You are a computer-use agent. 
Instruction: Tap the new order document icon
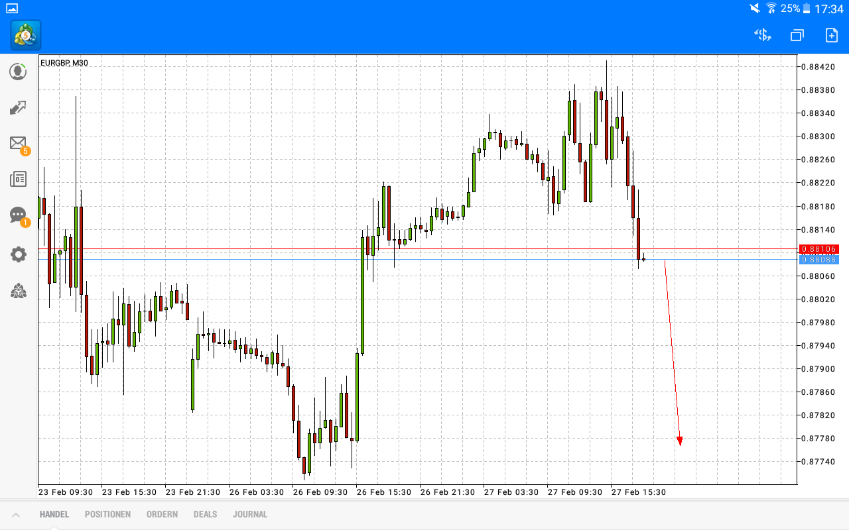831,35
